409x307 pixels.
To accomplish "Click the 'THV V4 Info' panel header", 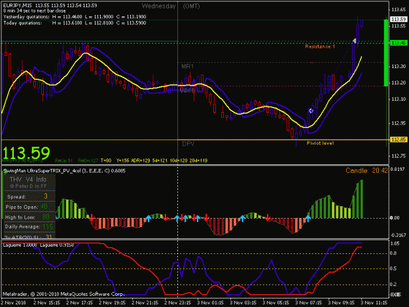I will coord(28,179).
